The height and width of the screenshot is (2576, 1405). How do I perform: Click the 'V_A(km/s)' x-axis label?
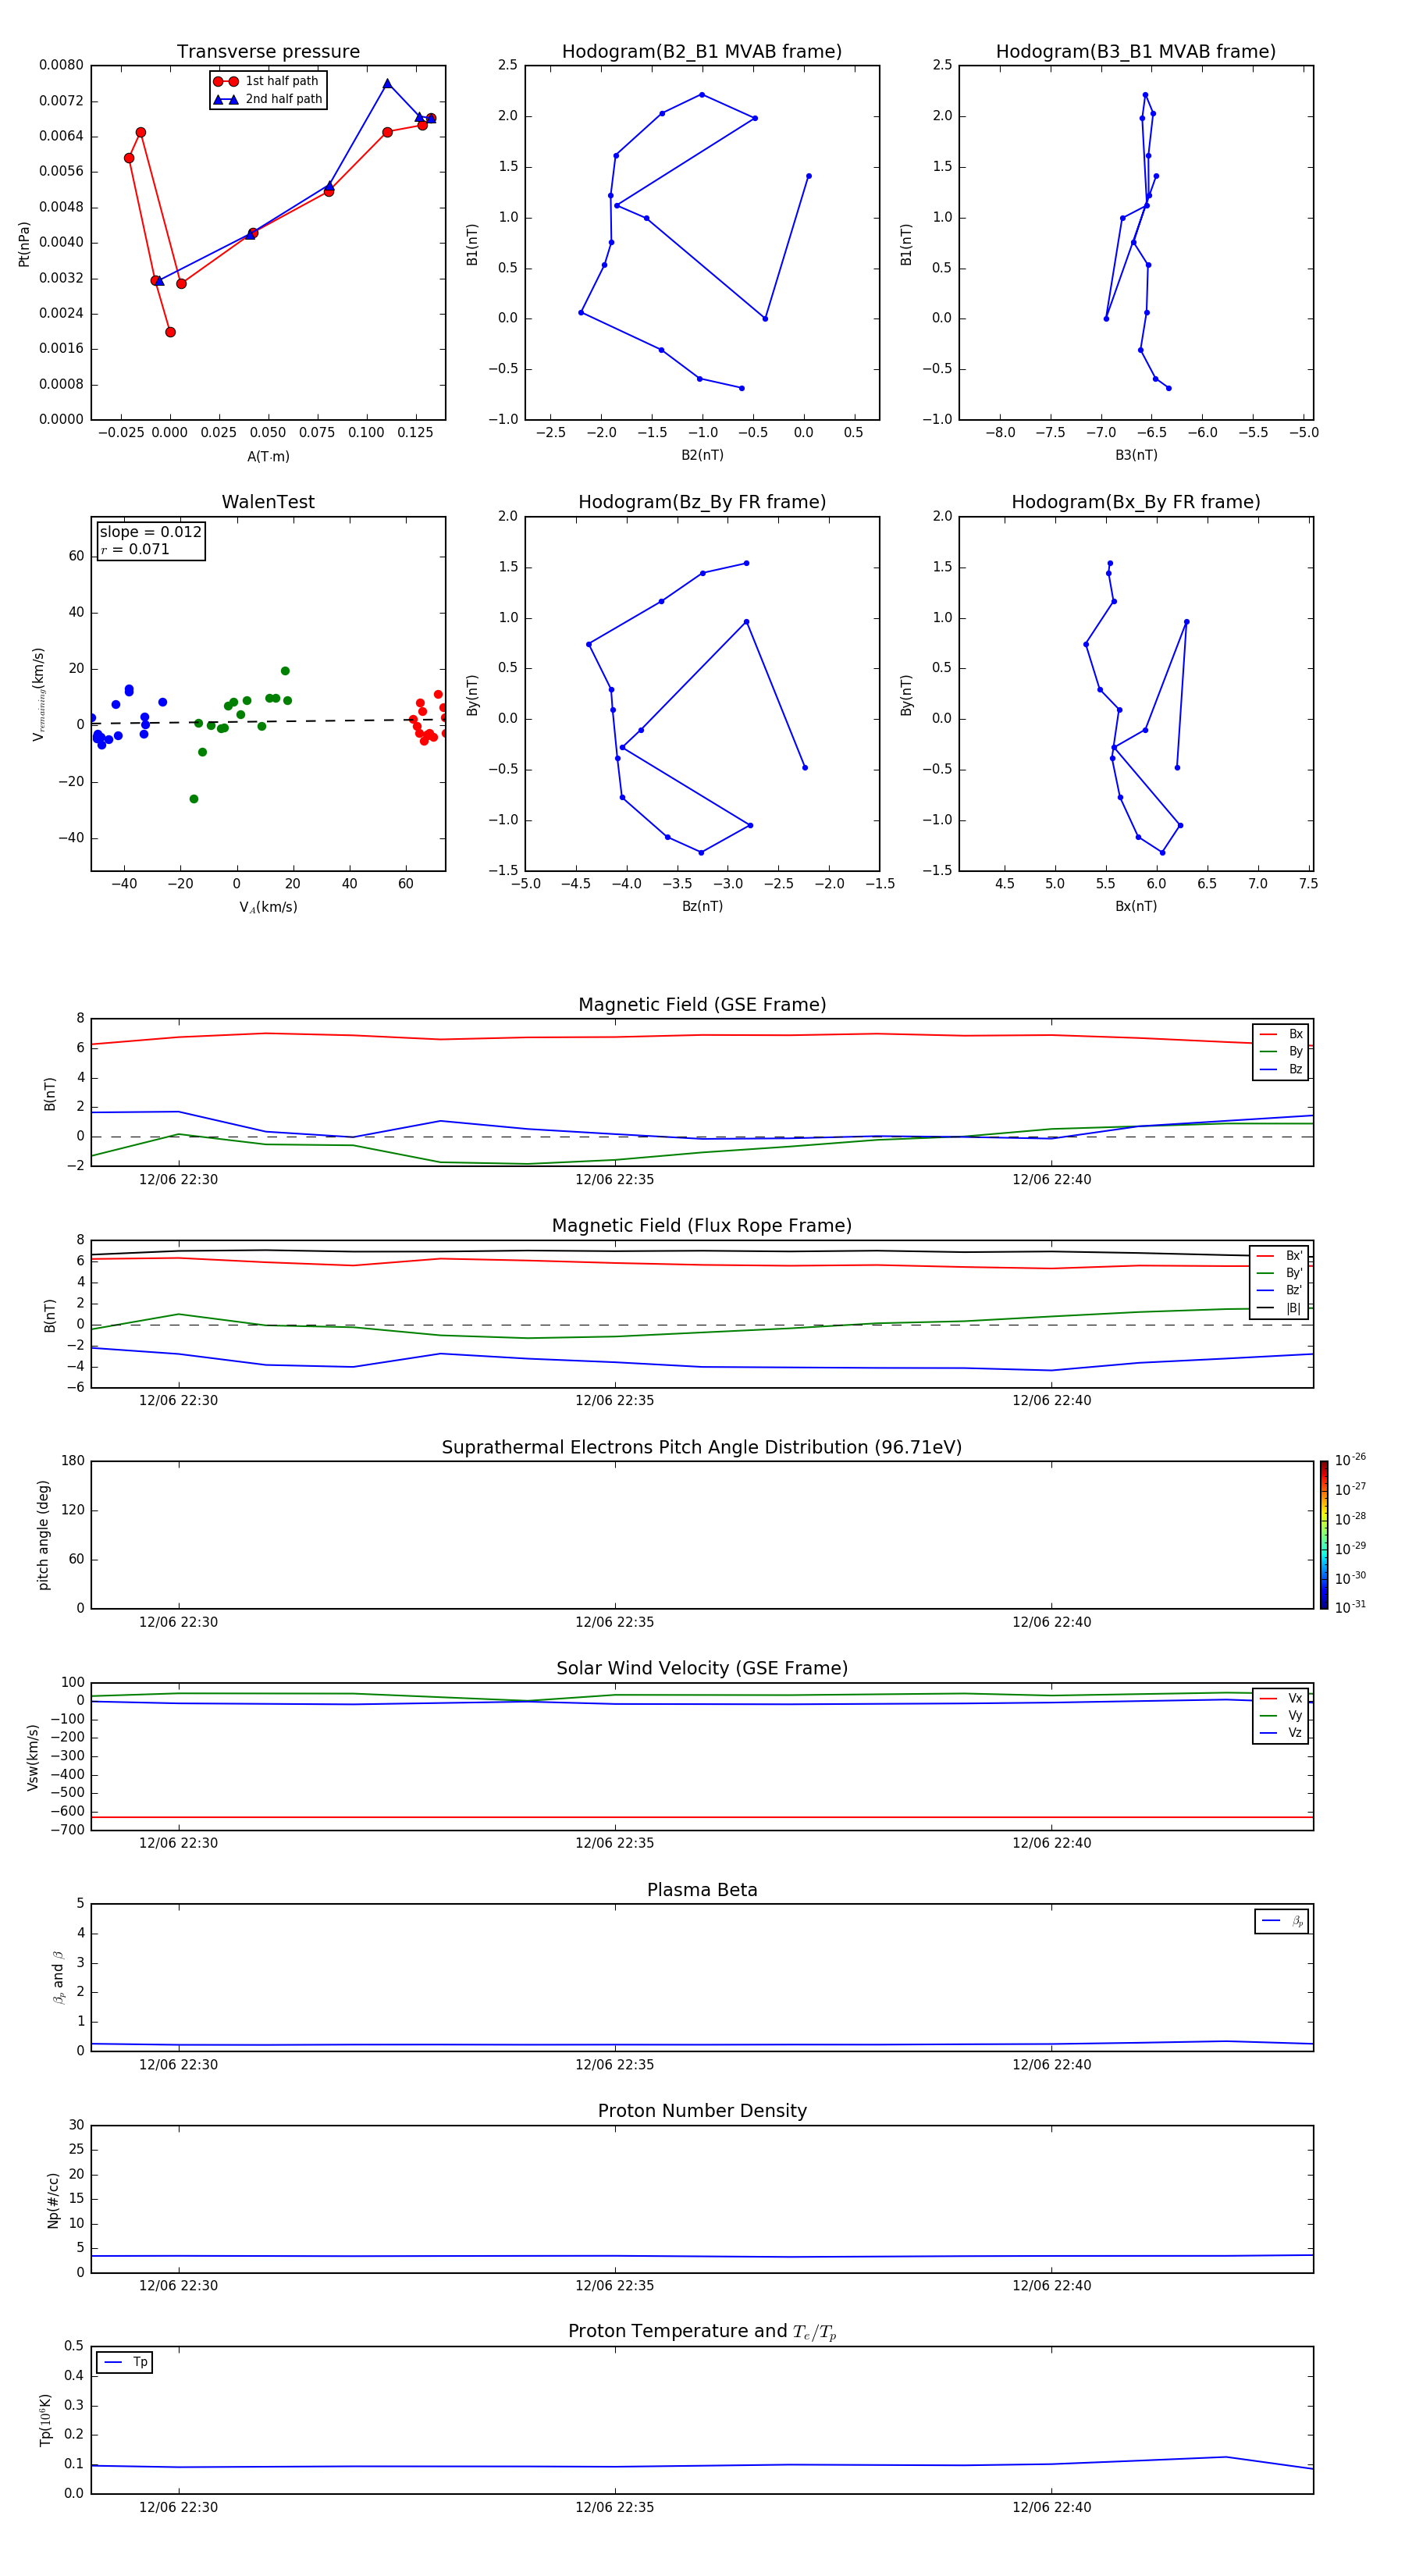coord(268,907)
